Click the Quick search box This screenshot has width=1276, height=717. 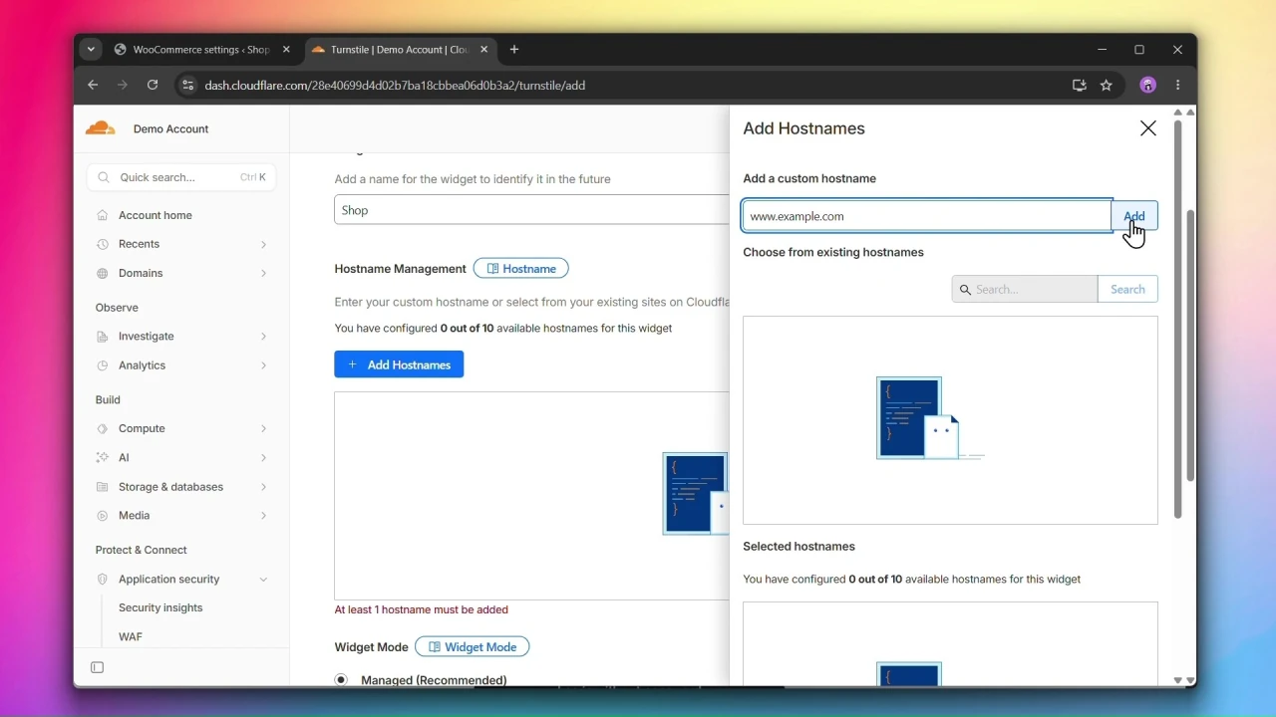click(x=181, y=177)
